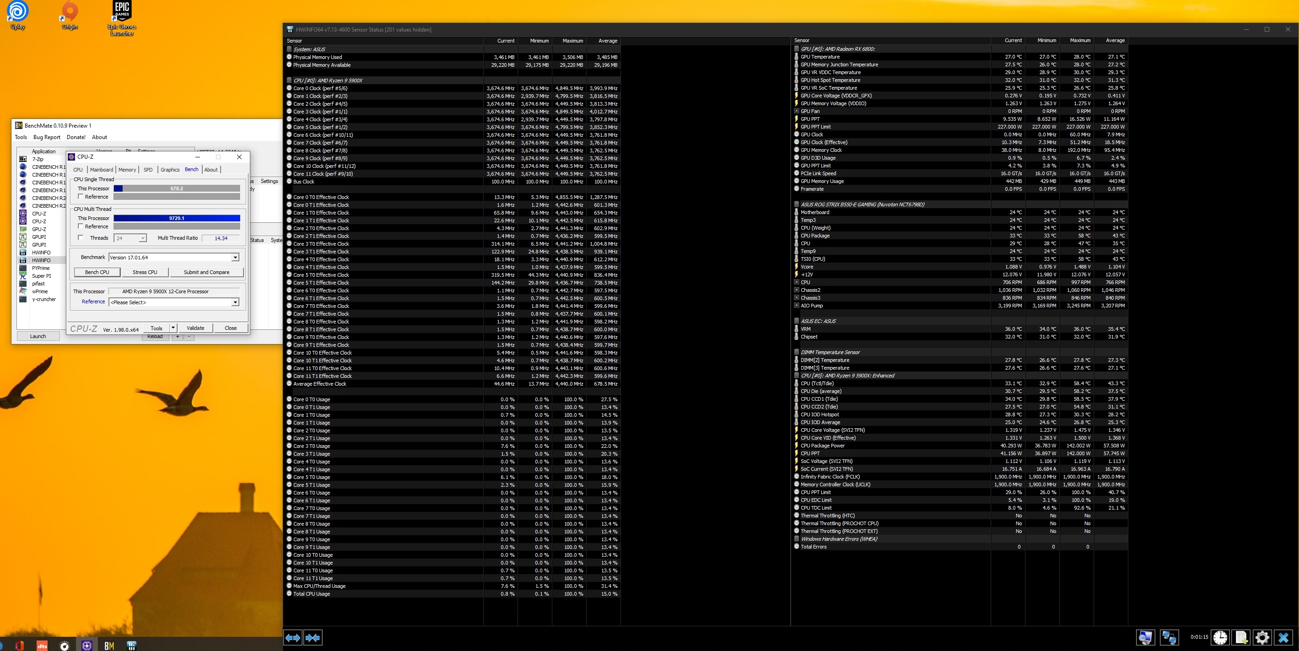
Task: Click the HWiNFO remote network computers icon
Action: pos(1169,637)
